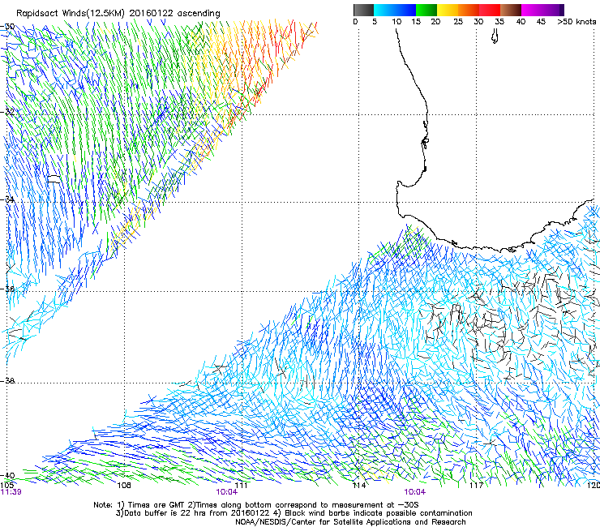Click the blue 10-15 knots legend color
600x527 pixels.
coord(405,10)
